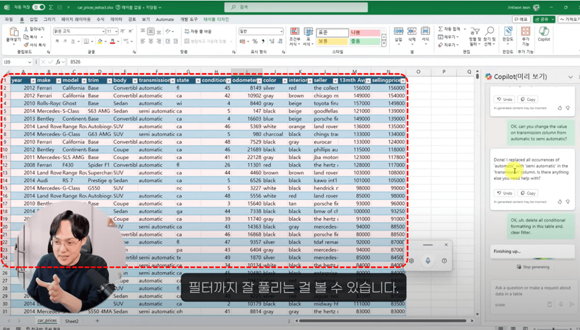
Task: Open the Automate ribbon tab
Action: coord(165,19)
